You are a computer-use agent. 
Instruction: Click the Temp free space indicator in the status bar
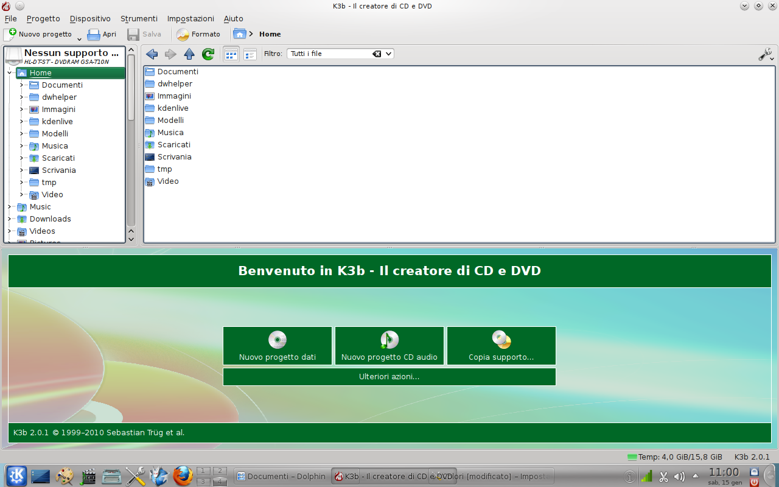coord(675,457)
